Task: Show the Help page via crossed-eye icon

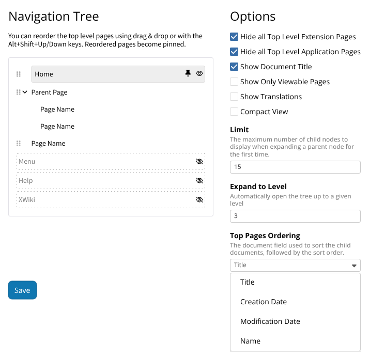Action: click(x=199, y=180)
